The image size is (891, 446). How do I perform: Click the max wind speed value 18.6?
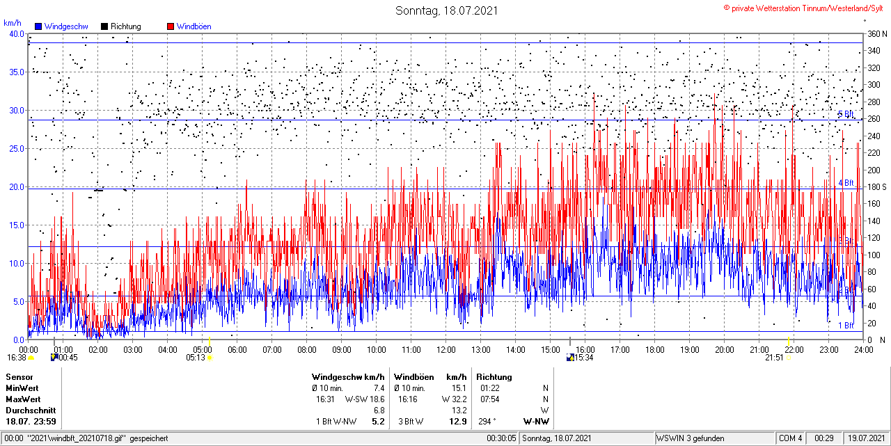coord(377,399)
